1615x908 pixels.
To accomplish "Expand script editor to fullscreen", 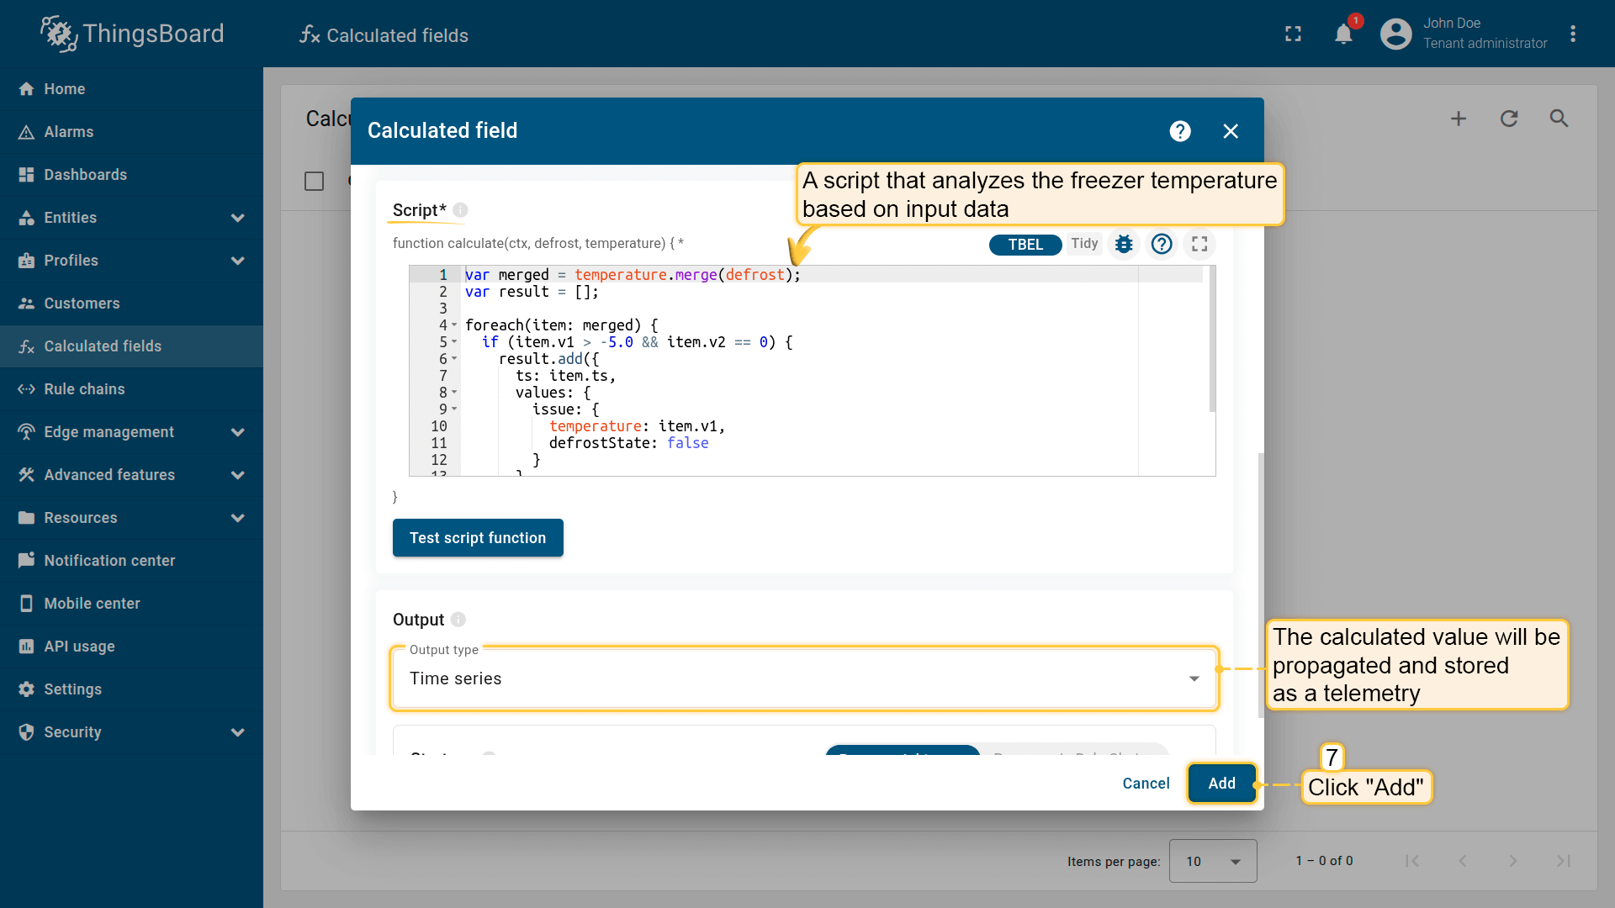I will (1199, 244).
